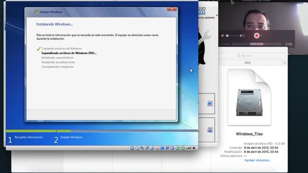Click the Grabación de vídeo window title

click(x=257, y=1)
